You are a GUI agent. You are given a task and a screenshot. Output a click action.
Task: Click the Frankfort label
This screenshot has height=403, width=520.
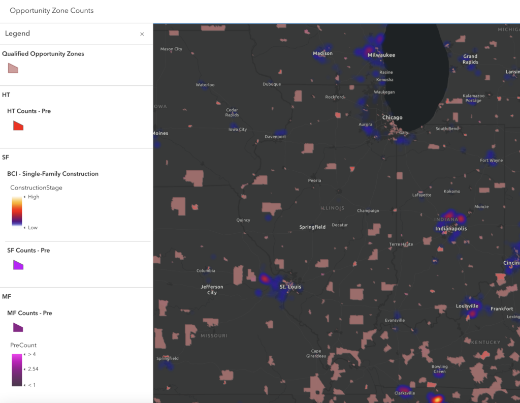pyautogui.click(x=502, y=308)
